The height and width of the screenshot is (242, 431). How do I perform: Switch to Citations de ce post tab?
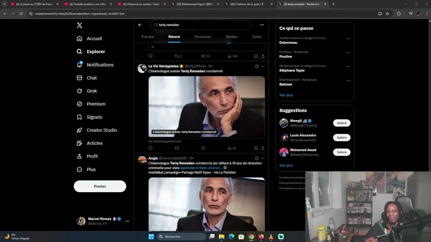pyautogui.click(x=249, y=4)
